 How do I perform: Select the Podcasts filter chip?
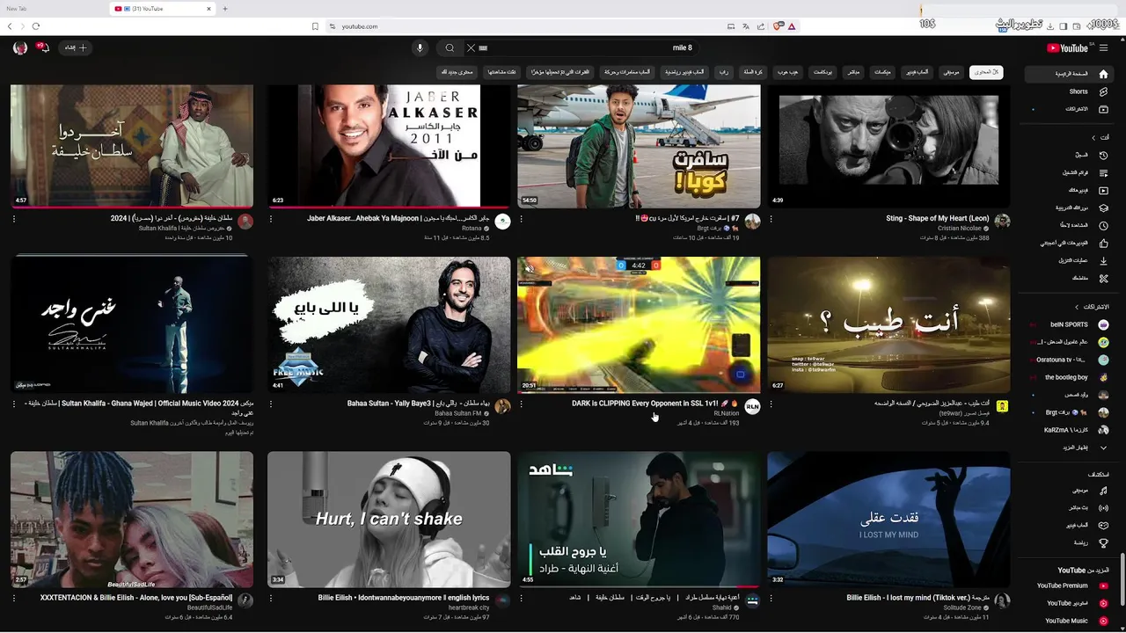823,72
